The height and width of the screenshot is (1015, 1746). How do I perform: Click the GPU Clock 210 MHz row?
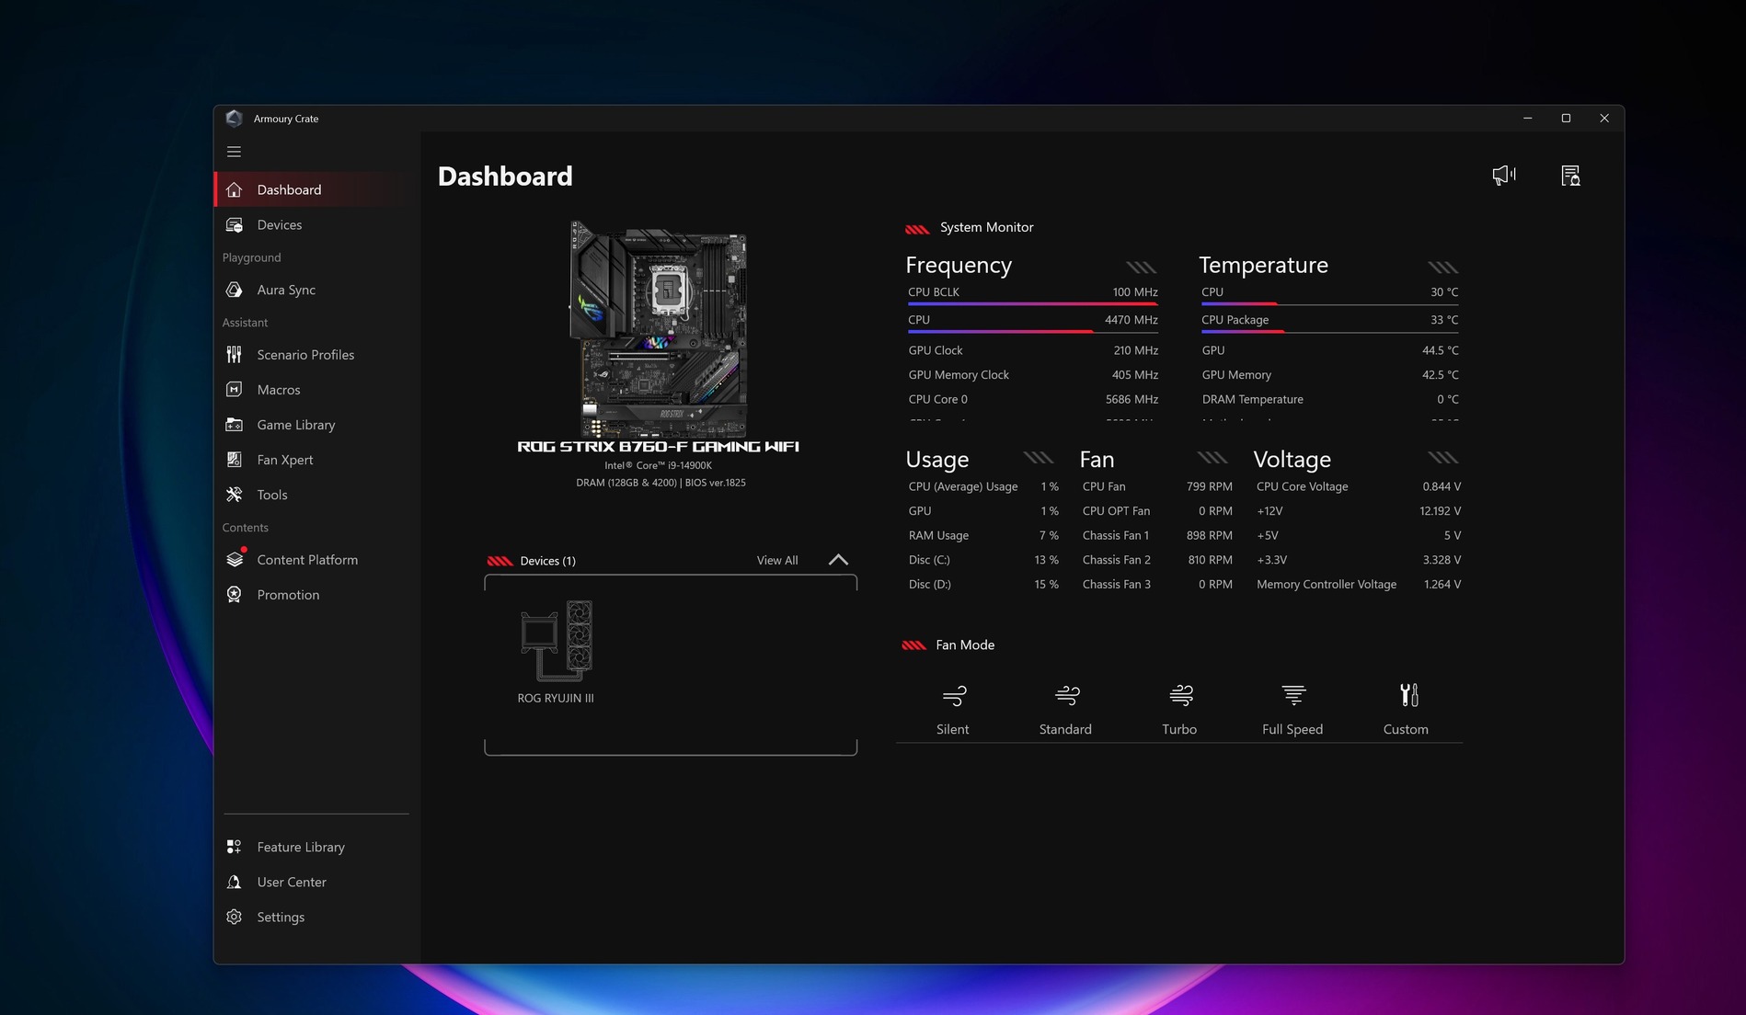tap(1033, 350)
